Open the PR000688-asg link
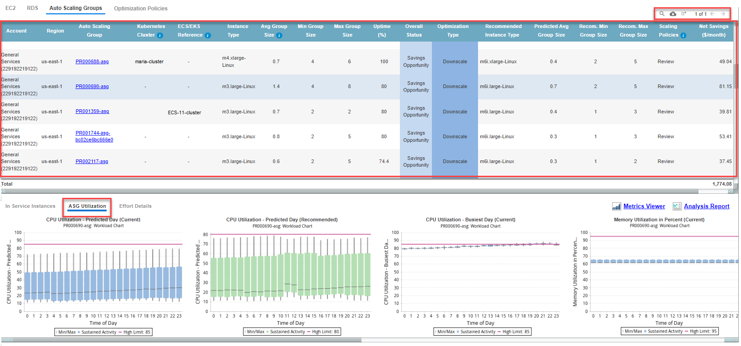The width and height of the screenshot is (741, 346). pyautogui.click(x=92, y=61)
